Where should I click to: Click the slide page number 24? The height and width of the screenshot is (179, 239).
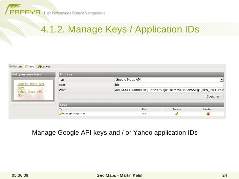point(225,175)
